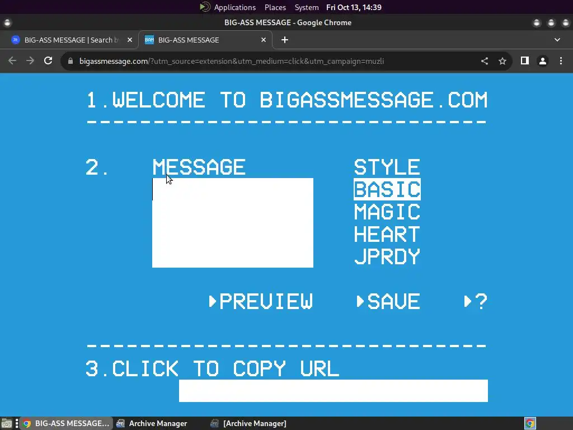
Task: Click the clock 'Fri Oct 13, 14:39'
Action: point(354,7)
